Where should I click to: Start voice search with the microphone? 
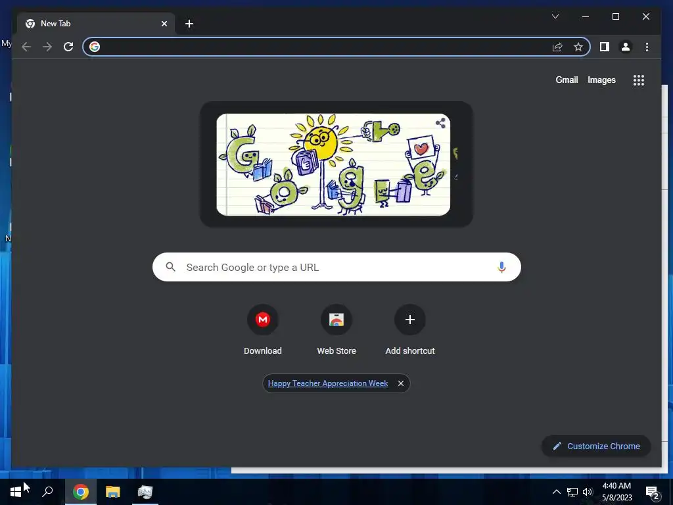tap(501, 267)
